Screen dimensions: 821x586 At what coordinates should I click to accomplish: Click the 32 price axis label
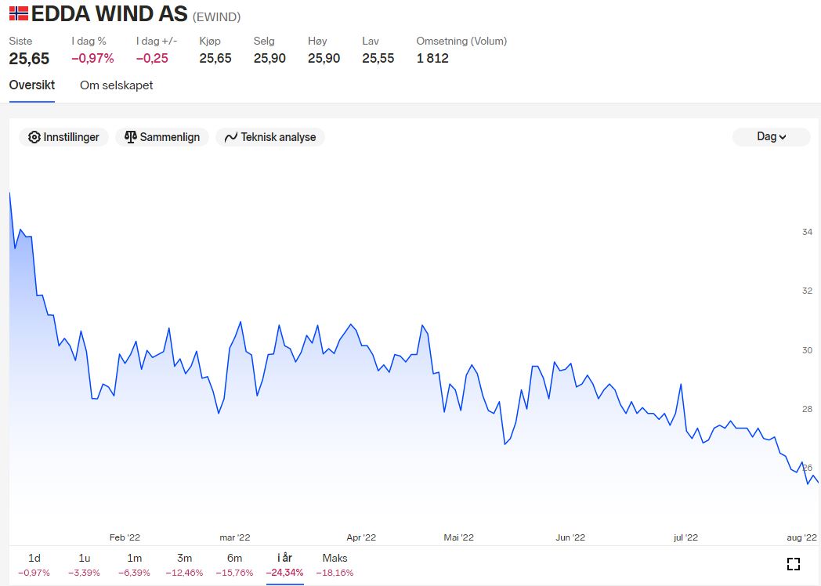click(808, 291)
